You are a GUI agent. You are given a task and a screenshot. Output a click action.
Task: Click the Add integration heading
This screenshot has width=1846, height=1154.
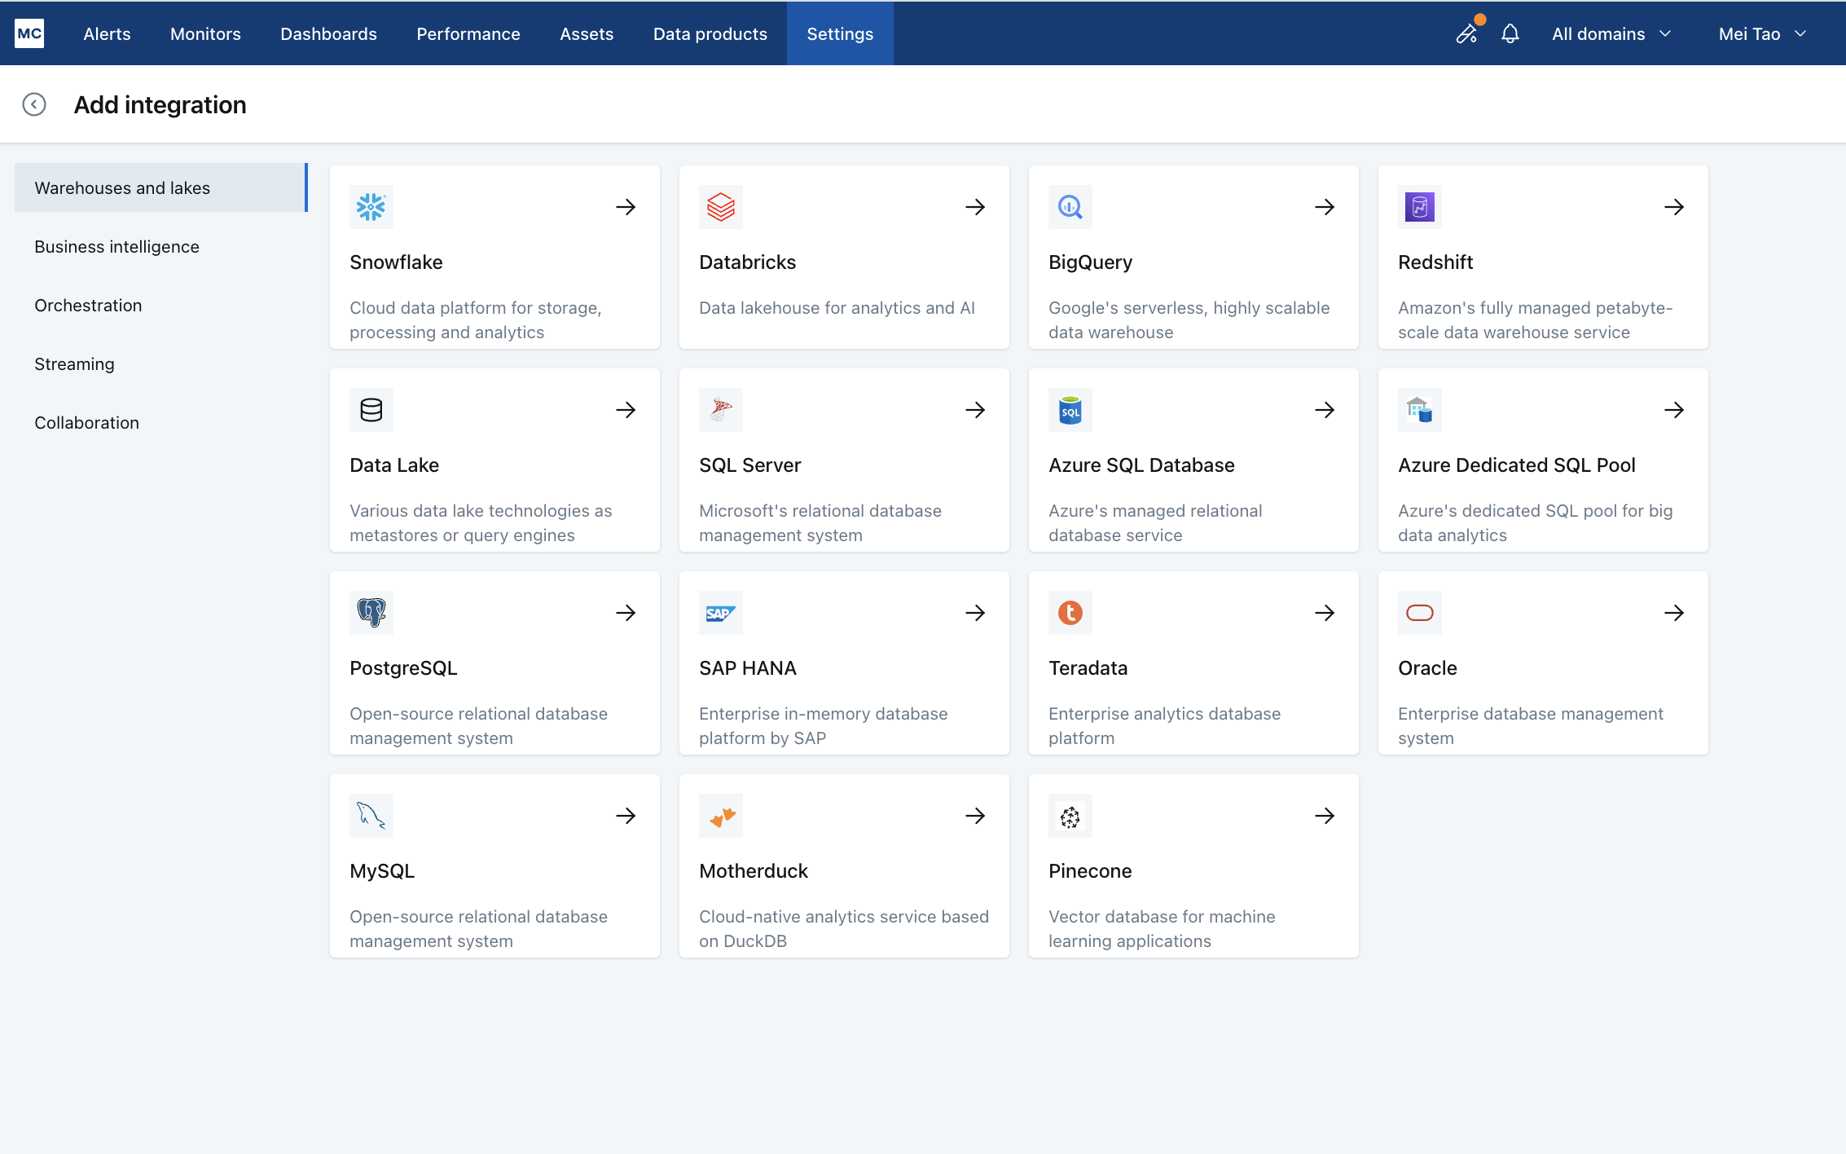click(160, 104)
